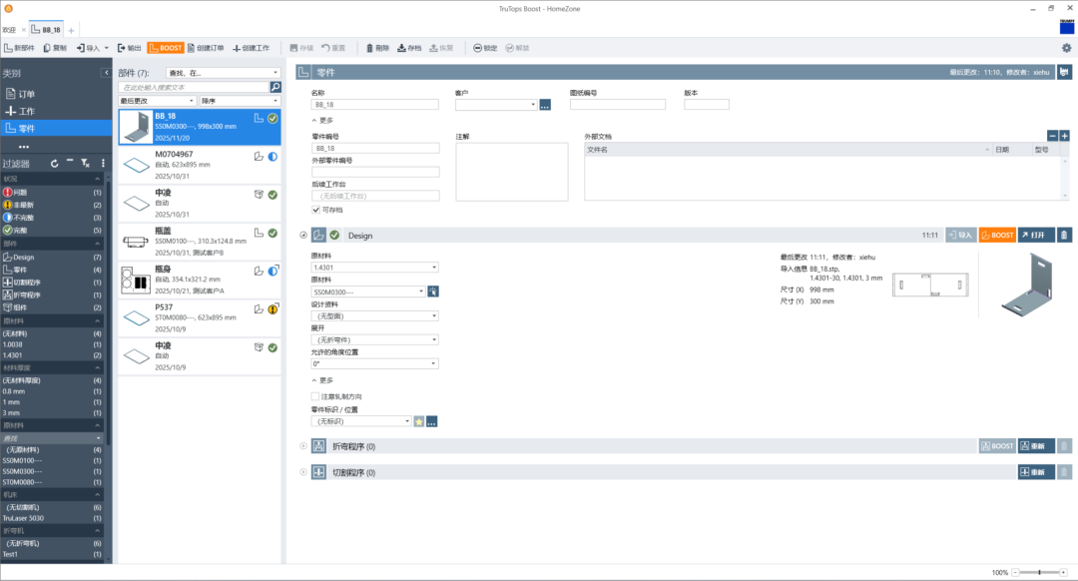Image resolution: width=1078 pixels, height=581 pixels.
Task: Click the zoom slider at bottom right
Action: coord(1040,572)
